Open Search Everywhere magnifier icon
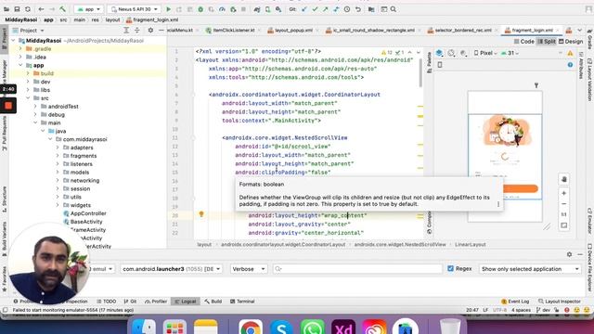594x334 pixels. click(x=394, y=9)
